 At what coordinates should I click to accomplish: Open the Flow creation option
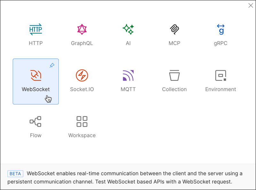36,124
